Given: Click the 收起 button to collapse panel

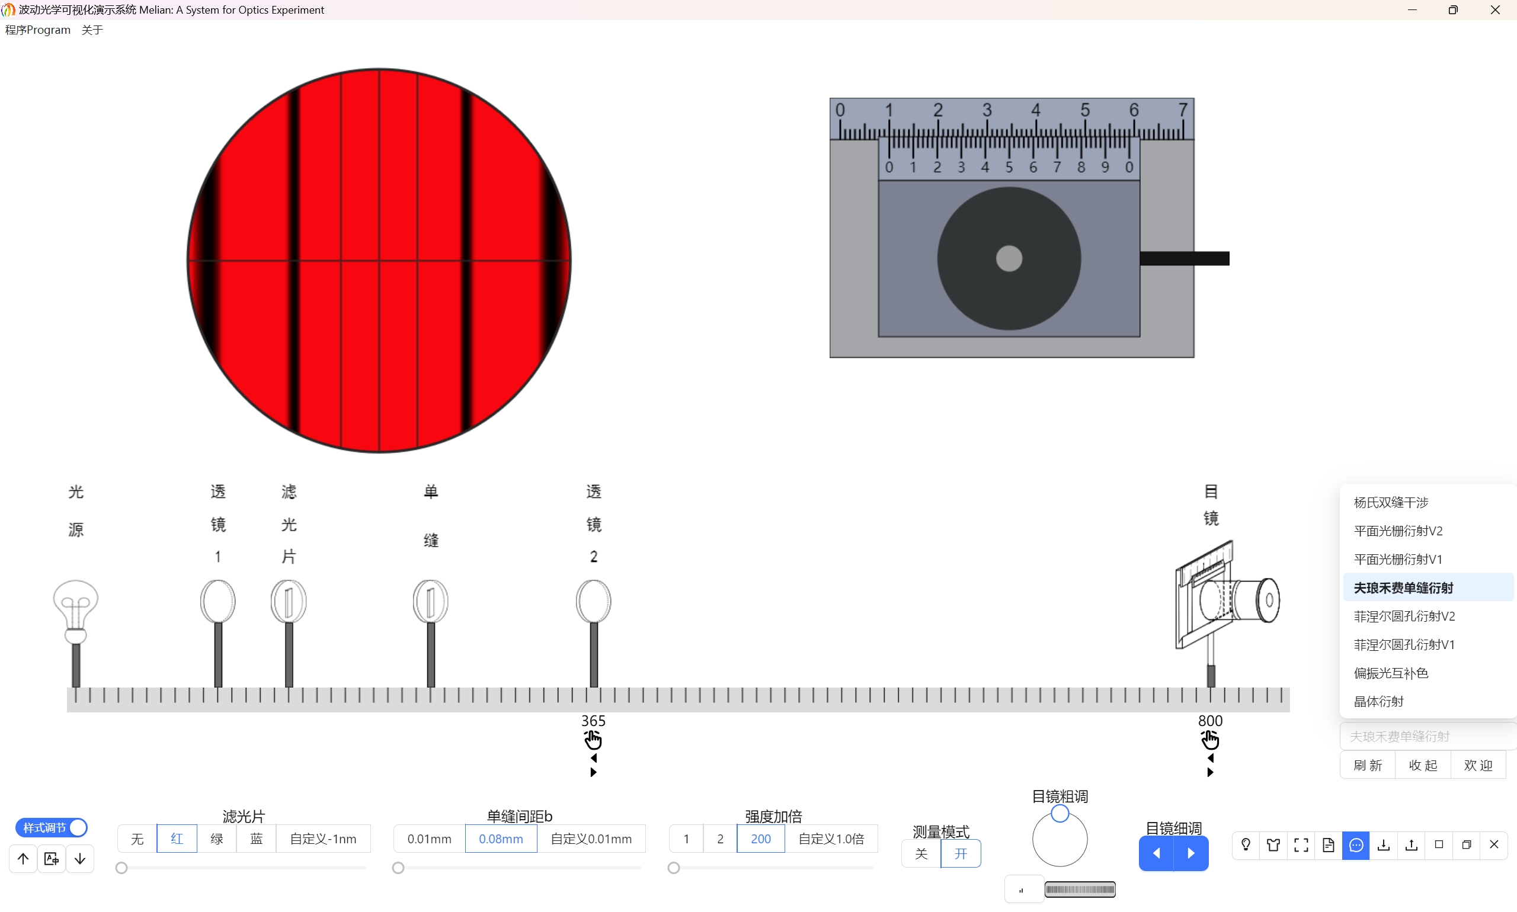Looking at the screenshot, I should click(1422, 764).
